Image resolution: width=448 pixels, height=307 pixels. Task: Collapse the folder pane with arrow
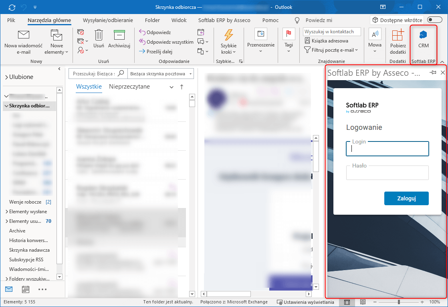point(59,69)
